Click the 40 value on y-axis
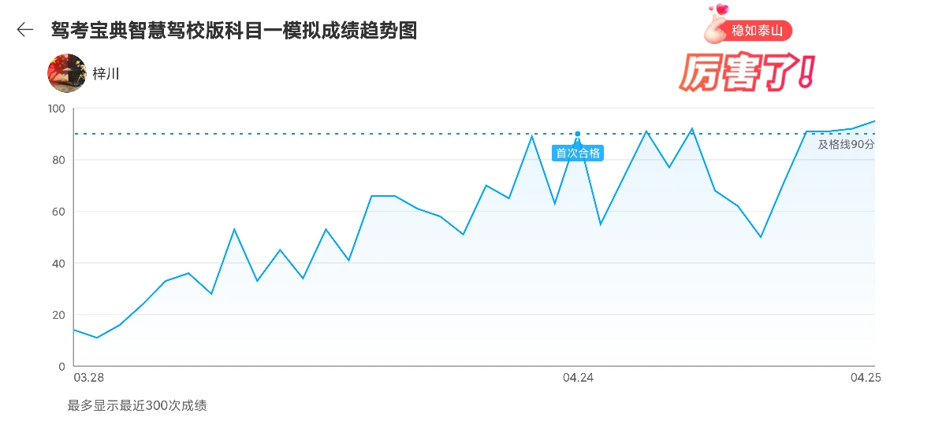 click(58, 263)
